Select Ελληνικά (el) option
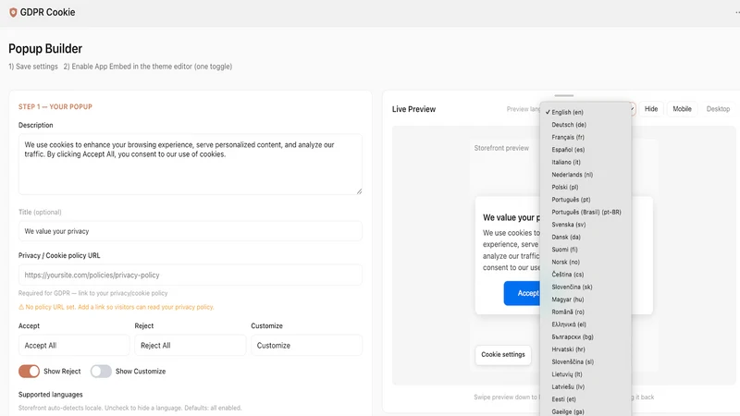This screenshot has height=416, width=740. [x=586, y=324]
